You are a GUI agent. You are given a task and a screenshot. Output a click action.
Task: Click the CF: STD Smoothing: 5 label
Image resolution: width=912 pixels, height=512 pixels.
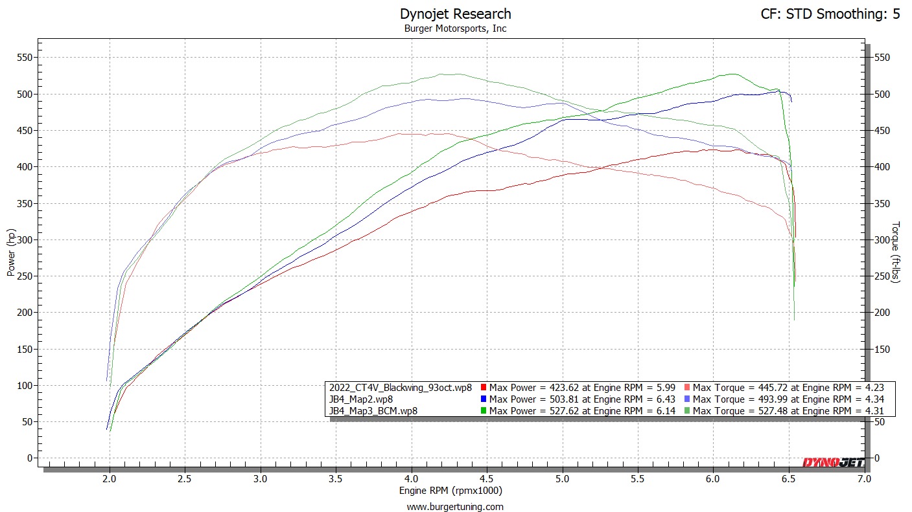(830, 14)
